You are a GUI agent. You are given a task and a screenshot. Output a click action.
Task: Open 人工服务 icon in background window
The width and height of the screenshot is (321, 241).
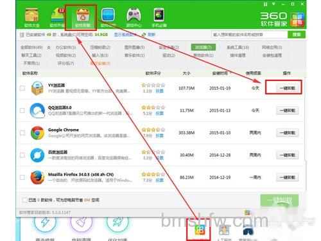pyautogui.click(x=224, y=230)
